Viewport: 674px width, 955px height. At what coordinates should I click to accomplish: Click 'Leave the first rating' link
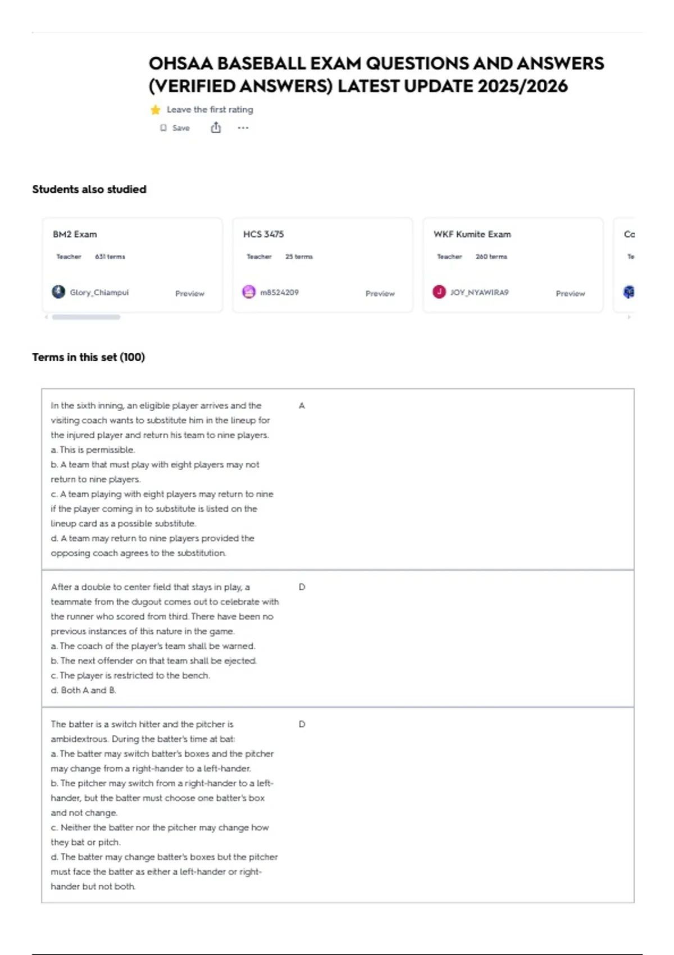click(x=210, y=110)
